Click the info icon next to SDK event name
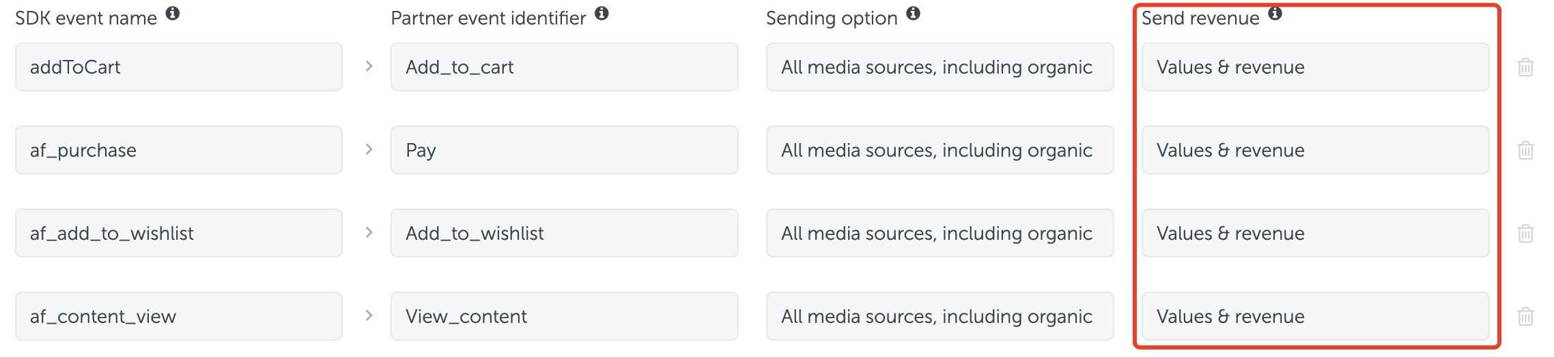Viewport: 1554px width, 357px height. (173, 13)
